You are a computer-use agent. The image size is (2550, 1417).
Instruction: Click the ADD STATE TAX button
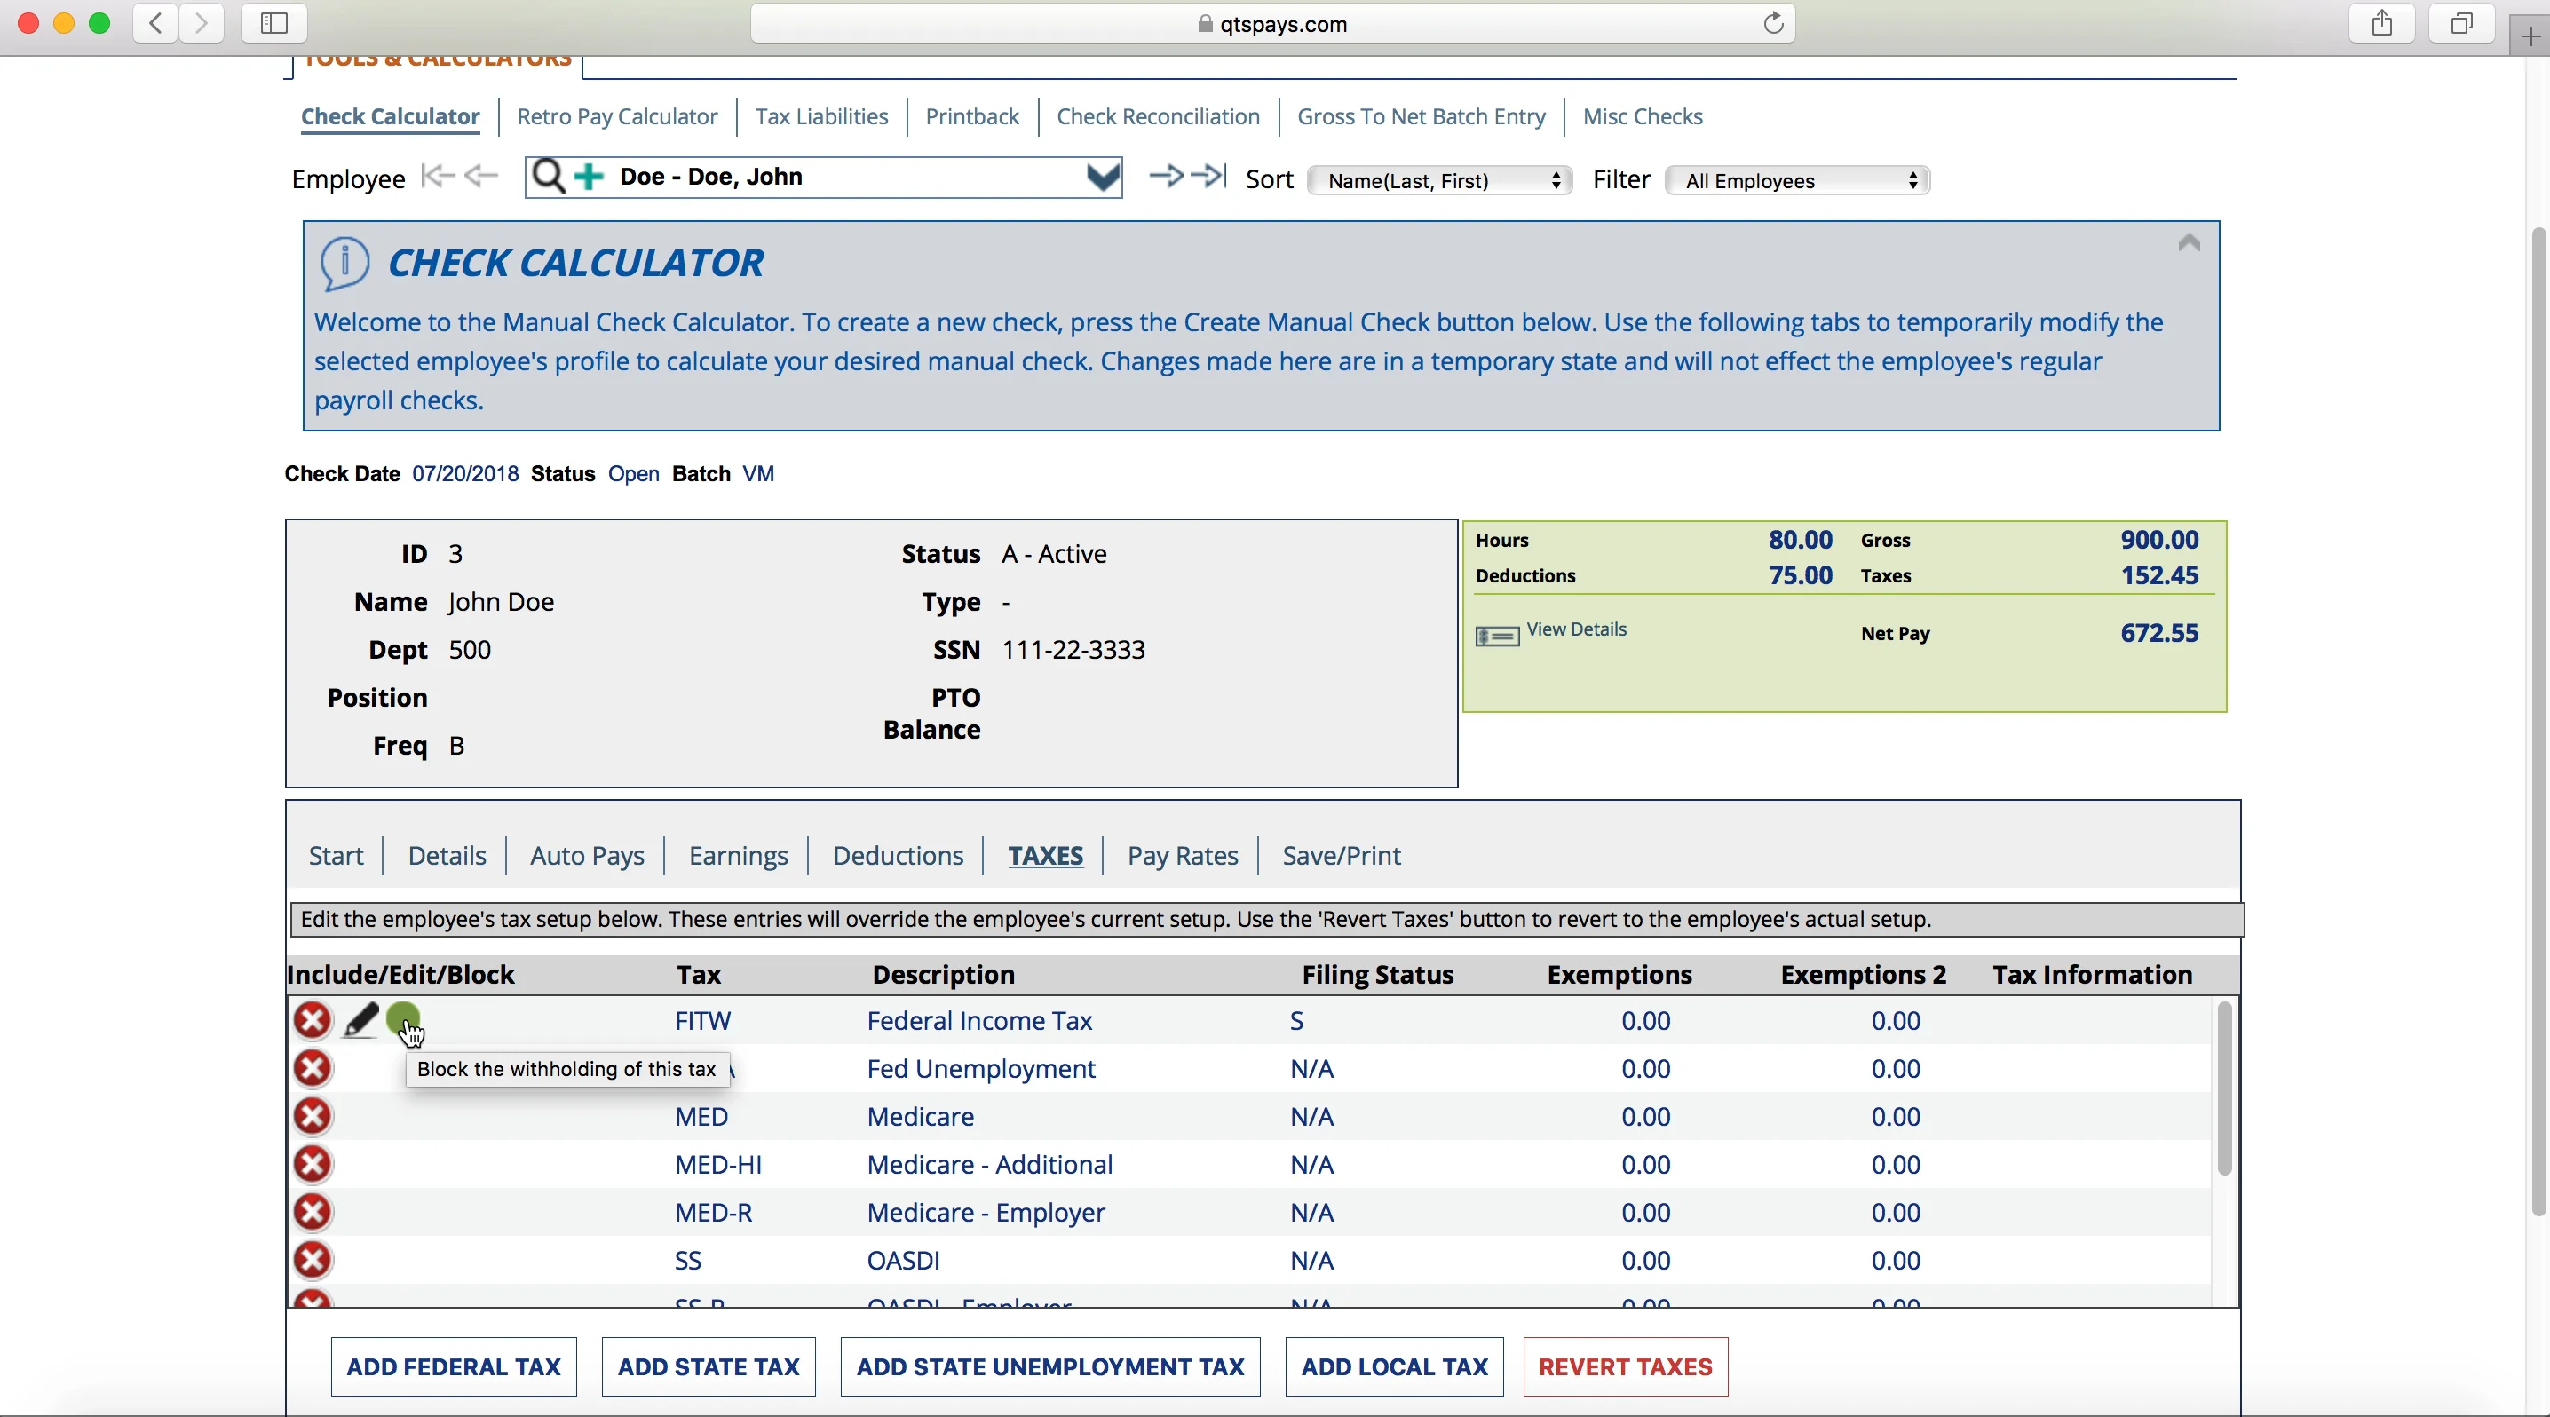point(708,1366)
